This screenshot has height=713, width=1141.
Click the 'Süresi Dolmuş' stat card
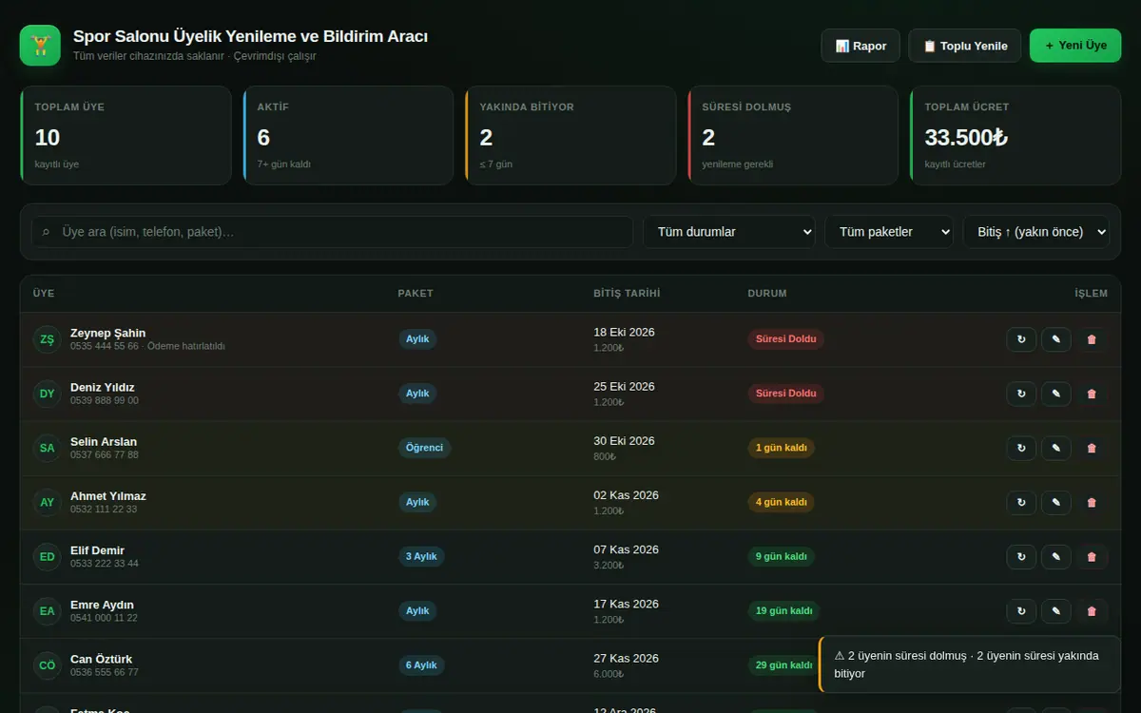793,135
